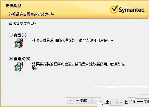Choose typical install via the 典型(T) label
Viewport: 149px width, 107px height.
20,35
